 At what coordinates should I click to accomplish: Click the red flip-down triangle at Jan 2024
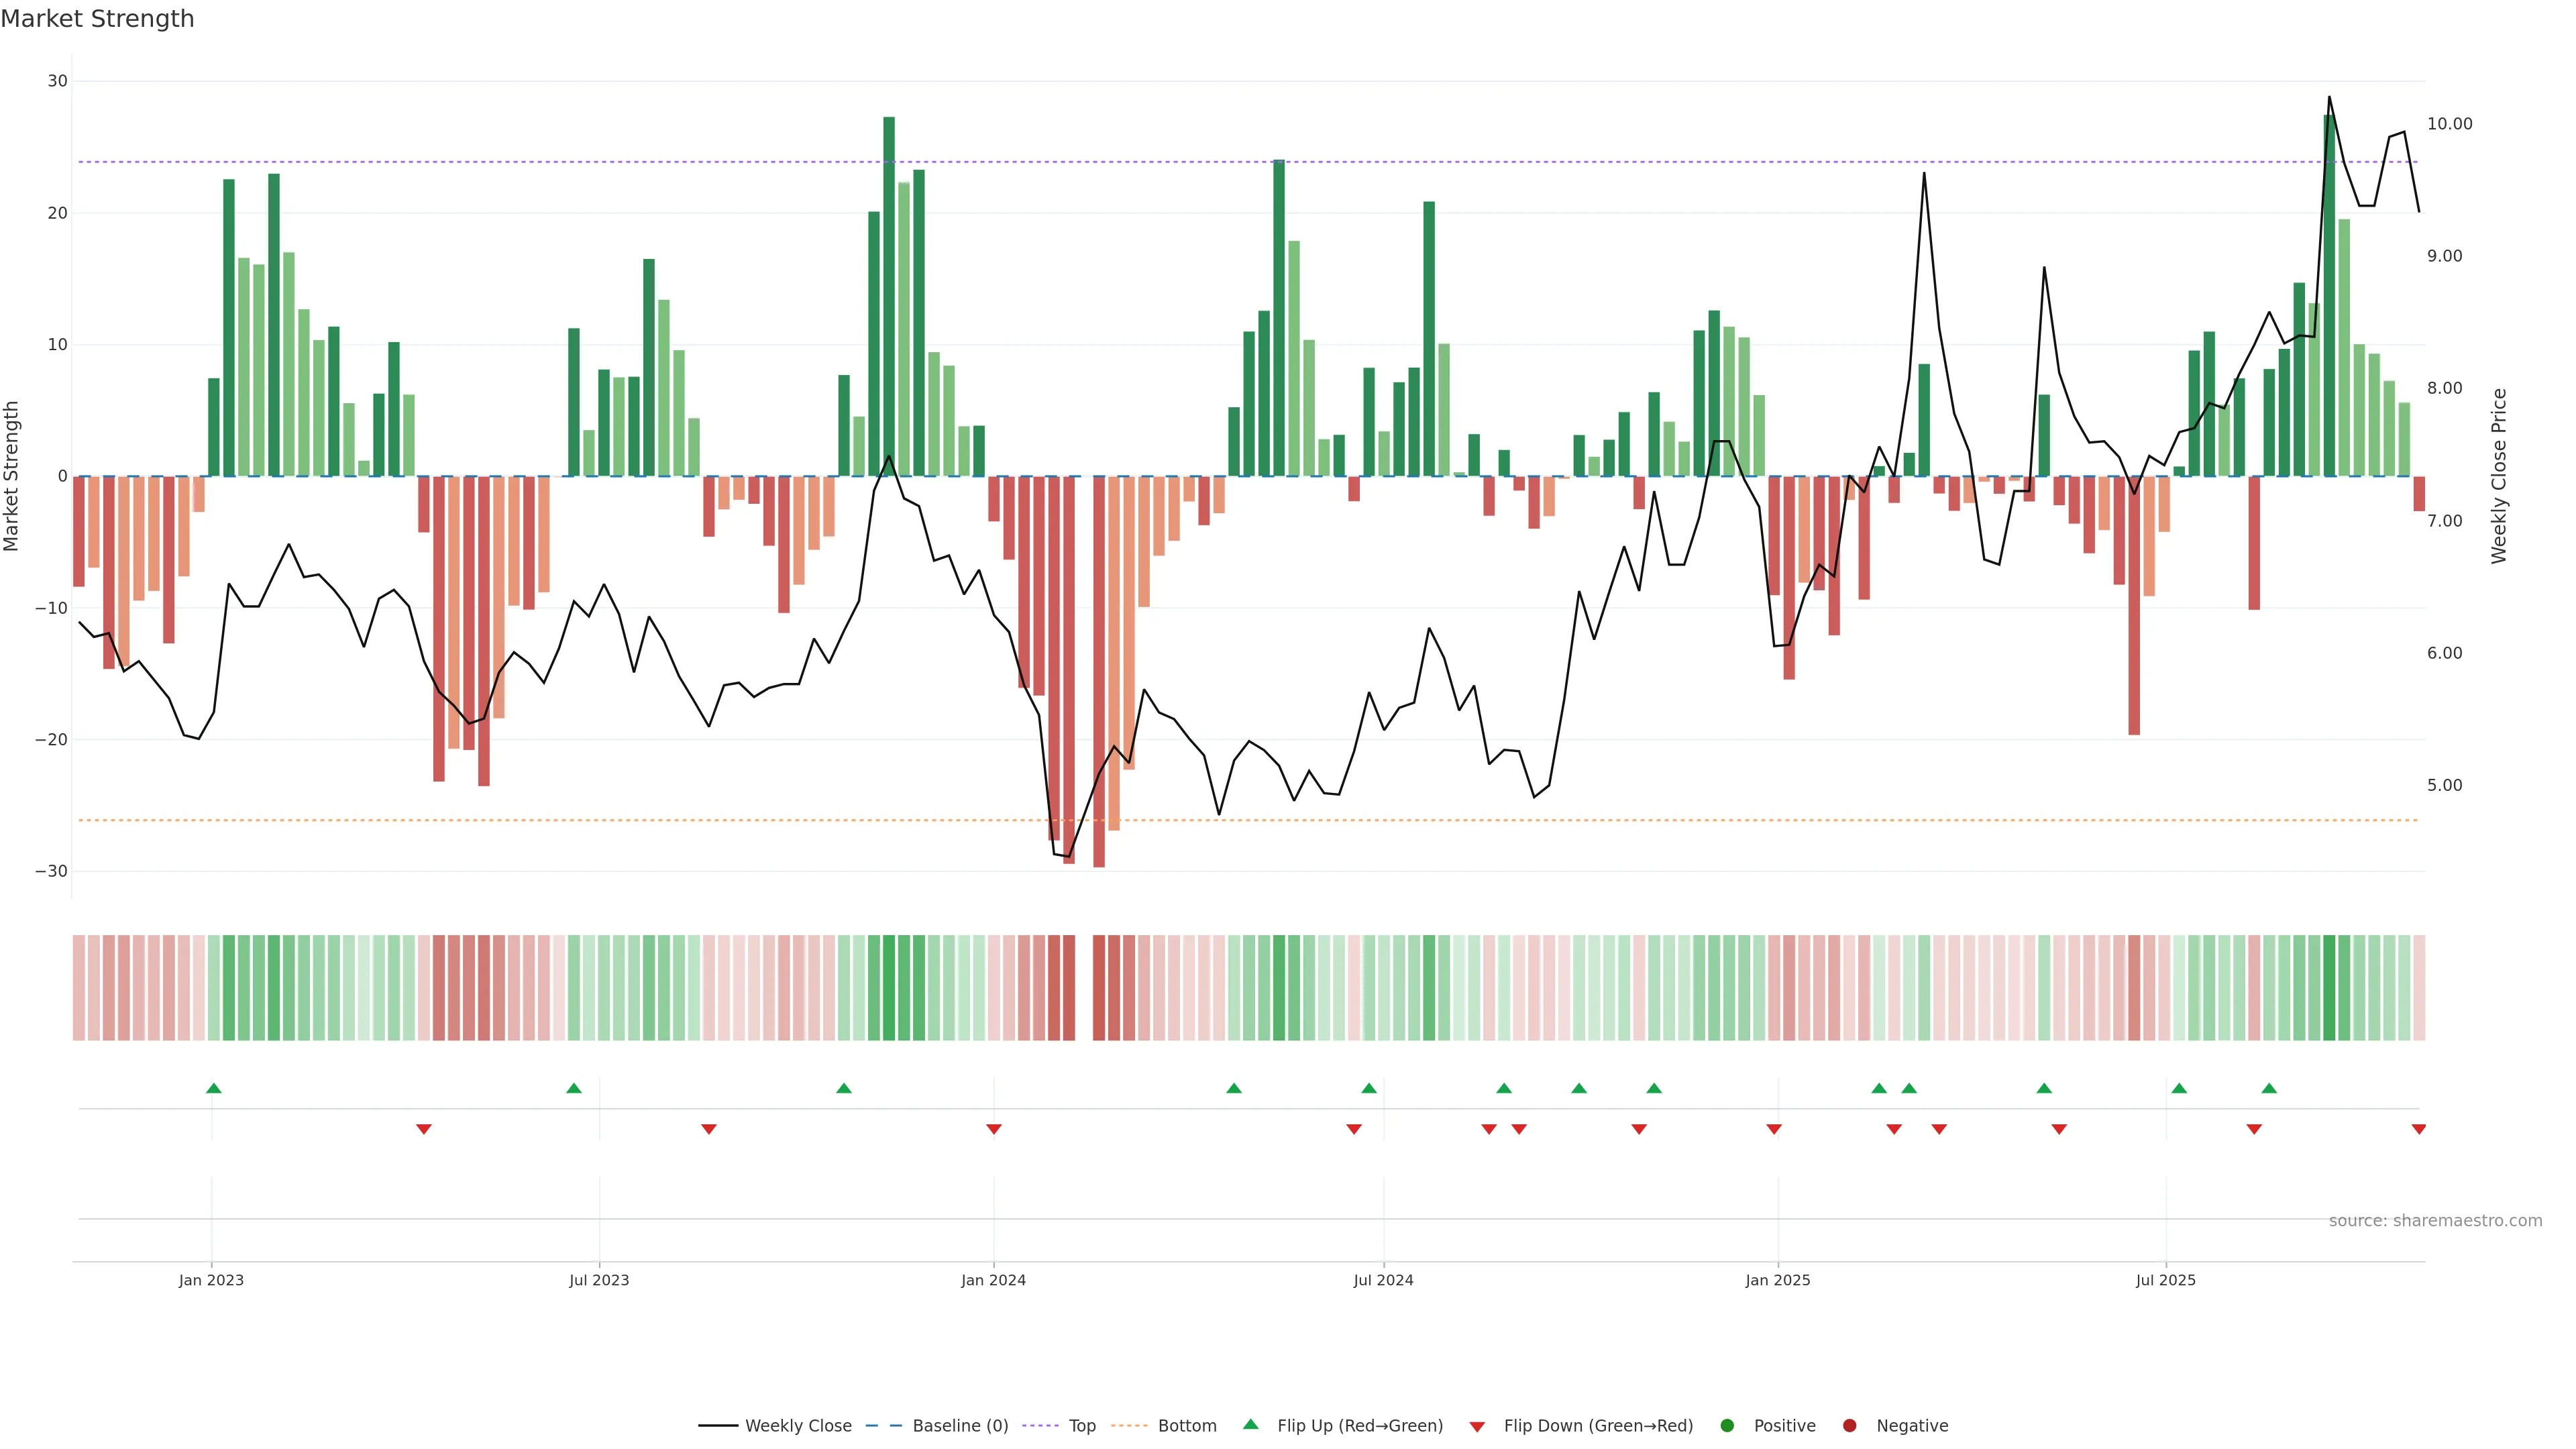993,1129
